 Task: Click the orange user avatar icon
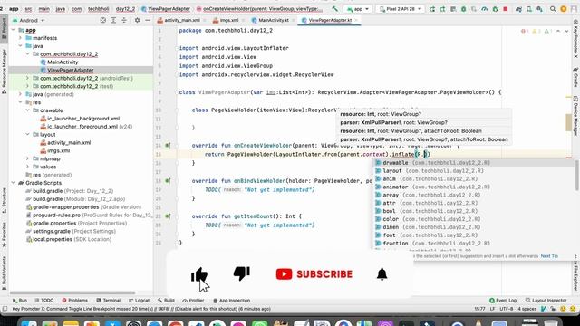pyautogui.click(x=564, y=8)
